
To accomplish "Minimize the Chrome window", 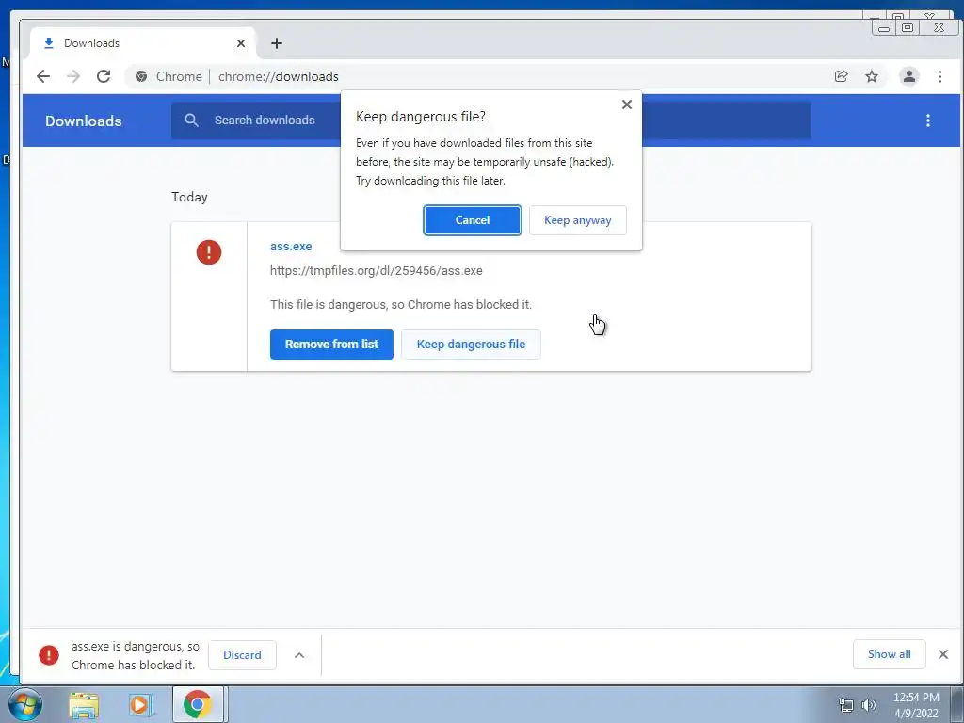I will [x=884, y=28].
